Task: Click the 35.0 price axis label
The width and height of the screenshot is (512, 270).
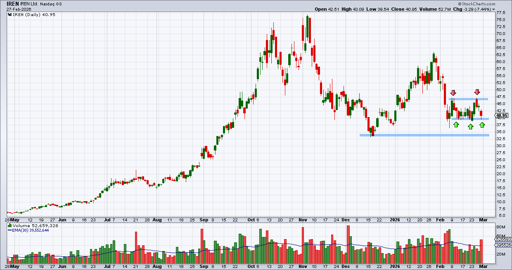Action: pos(501,131)
